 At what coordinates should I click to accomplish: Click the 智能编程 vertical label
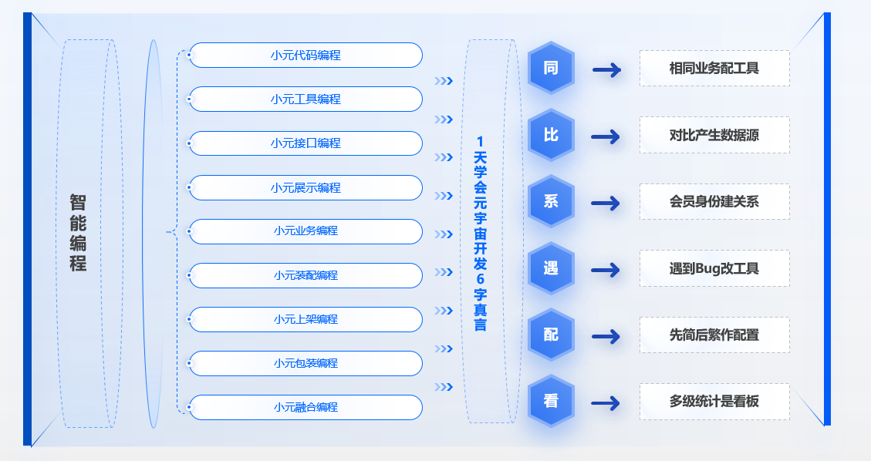click(78, 233)
